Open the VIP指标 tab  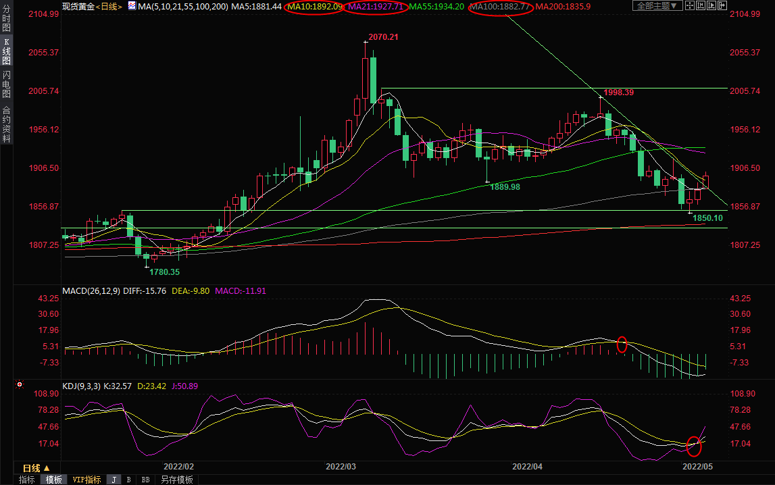[x=86, y=480]
